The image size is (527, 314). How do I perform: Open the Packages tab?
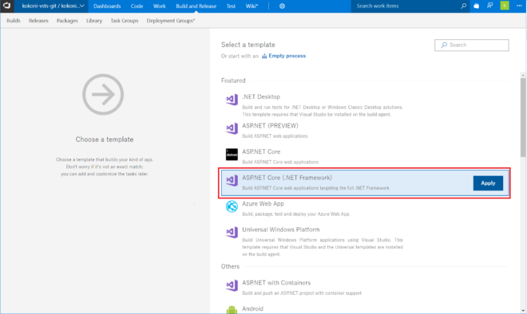(67, 21)
